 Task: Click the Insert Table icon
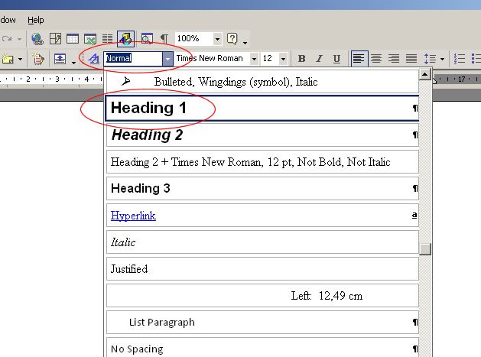[x=73, y=38]
